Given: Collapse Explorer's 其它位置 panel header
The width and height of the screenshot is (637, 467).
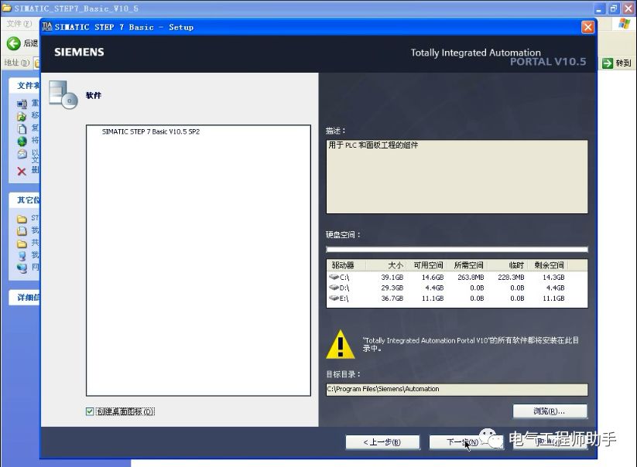Looking at the screenshot, I should [24, 199].
